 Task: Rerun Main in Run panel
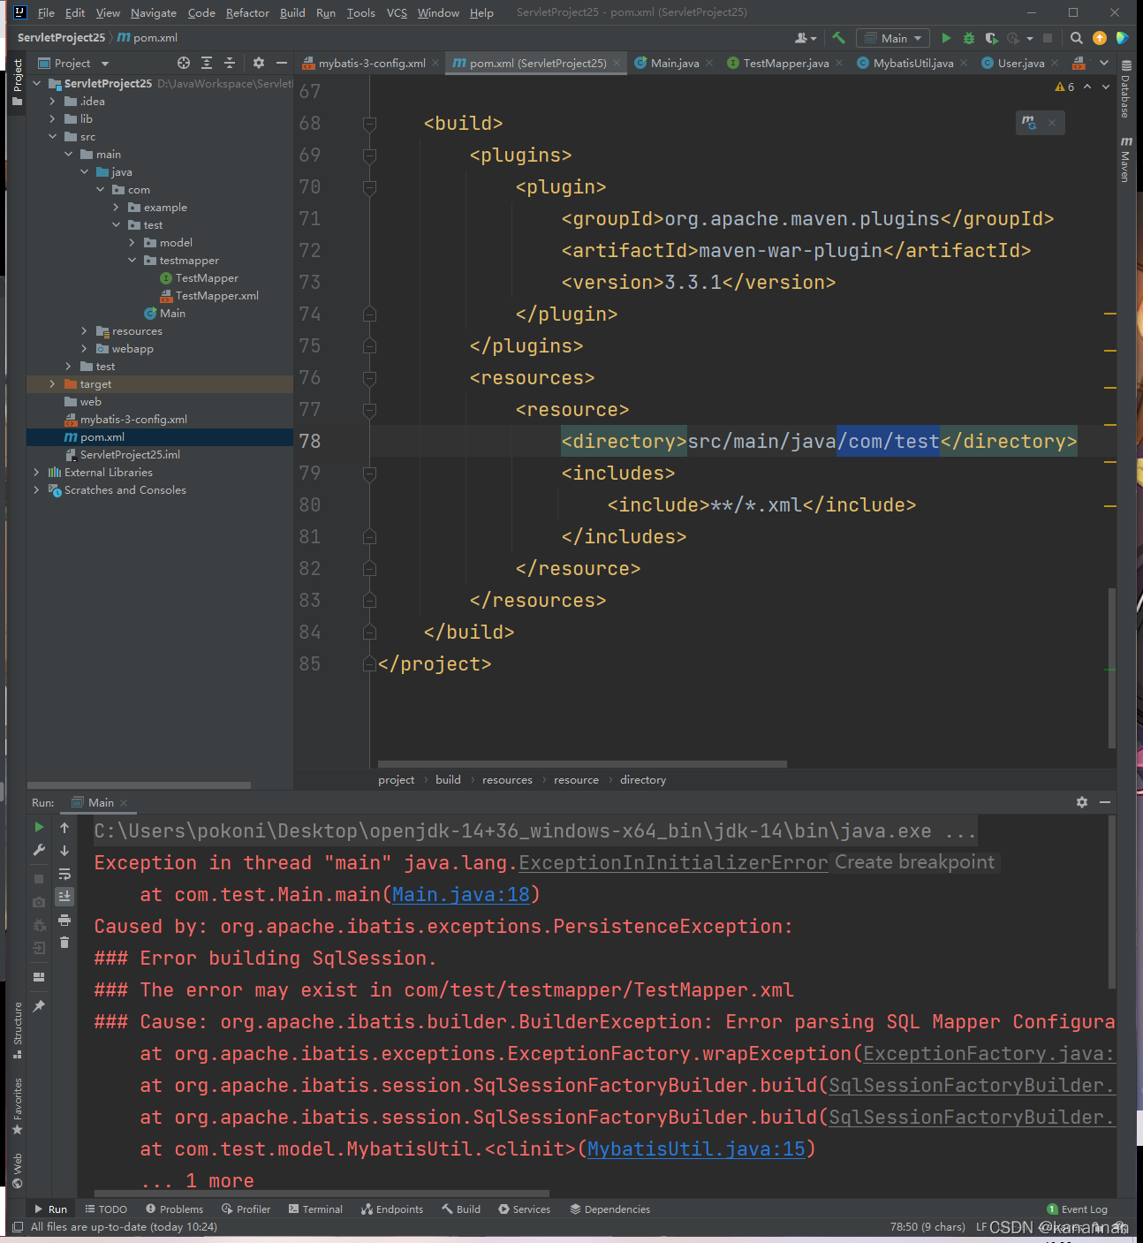[x=39, y=827]
